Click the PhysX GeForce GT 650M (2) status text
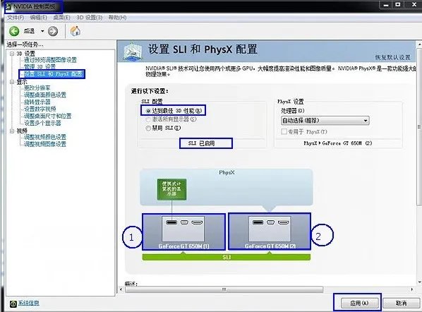 (337, 143)
